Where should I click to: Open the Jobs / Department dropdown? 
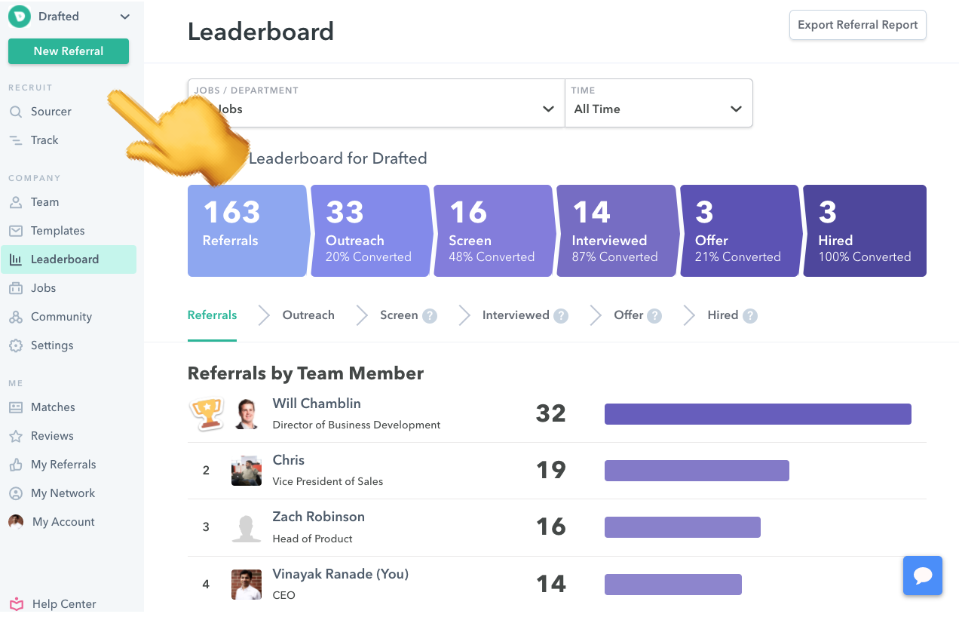(x=375, y=103)
